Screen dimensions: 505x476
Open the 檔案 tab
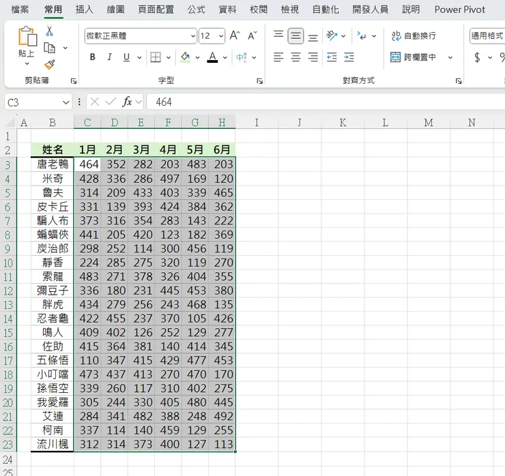click(x=20, y=10)
